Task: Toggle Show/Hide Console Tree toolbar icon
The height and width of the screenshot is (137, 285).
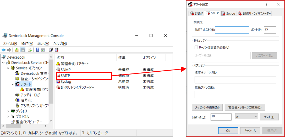Action: tap(23, 50)
